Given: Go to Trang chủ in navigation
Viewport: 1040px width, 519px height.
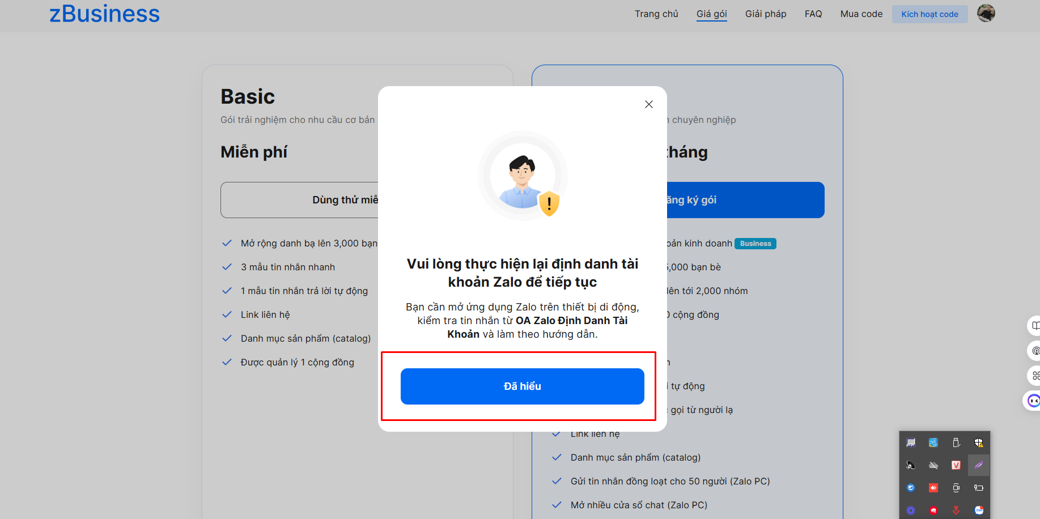Looking at the screenshot, I should pos(656,14).
